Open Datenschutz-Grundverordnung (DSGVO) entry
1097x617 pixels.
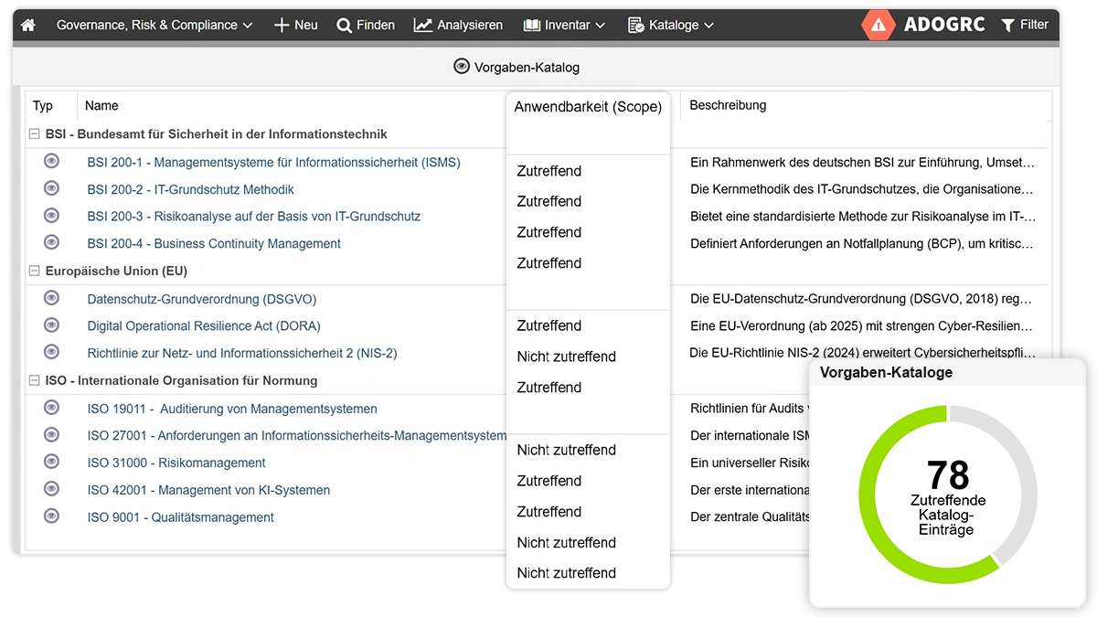tap(201, 300)
